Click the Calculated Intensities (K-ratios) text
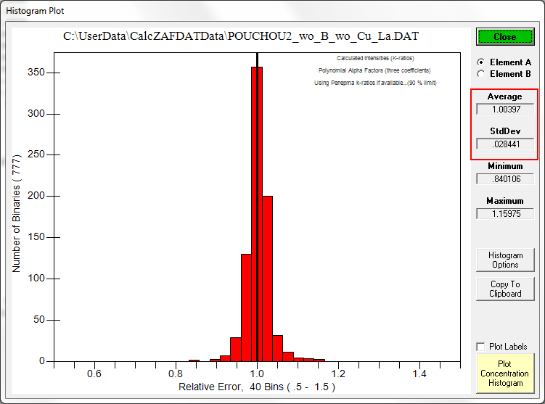 (375, 58)
